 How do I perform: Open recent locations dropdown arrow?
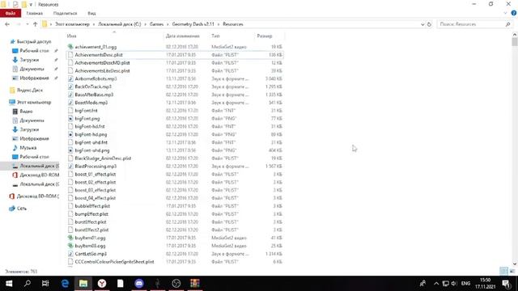(x=27, y=24)
